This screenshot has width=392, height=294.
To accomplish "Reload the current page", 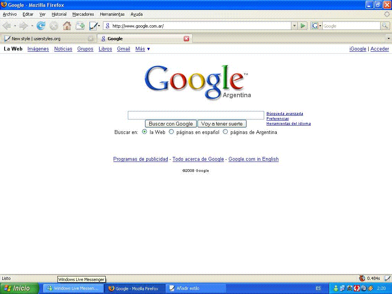I will point(41,26).
